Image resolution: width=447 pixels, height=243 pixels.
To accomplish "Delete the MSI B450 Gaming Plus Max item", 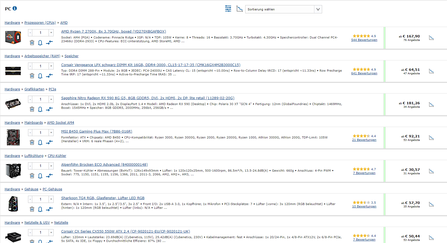I will (32, 142).
